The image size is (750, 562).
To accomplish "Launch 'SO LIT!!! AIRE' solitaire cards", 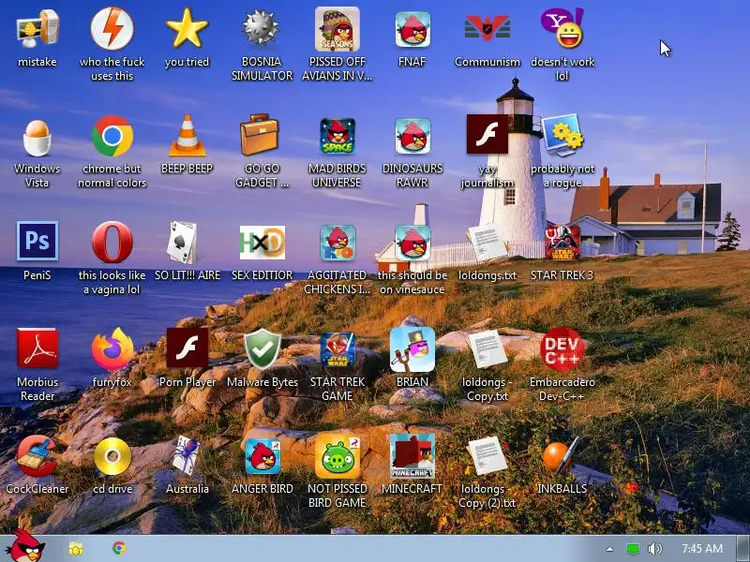I will [x=182, y=243].
